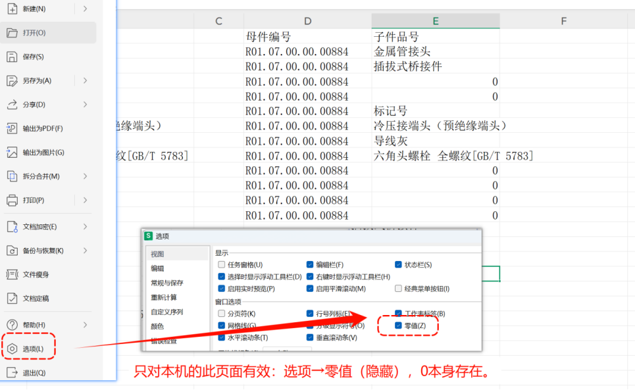Select column D header
Image resolution: width=635 pixels, height=390 pixels.
tap(308, 21)
